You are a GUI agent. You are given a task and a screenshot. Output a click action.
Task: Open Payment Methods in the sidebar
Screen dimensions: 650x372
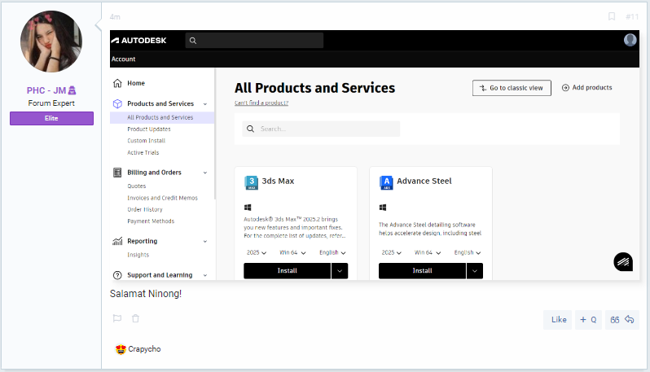pyautogui.click(x=151, y=221)
